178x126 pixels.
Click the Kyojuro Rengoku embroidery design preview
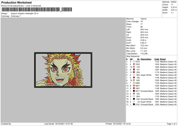click(63, 70)
